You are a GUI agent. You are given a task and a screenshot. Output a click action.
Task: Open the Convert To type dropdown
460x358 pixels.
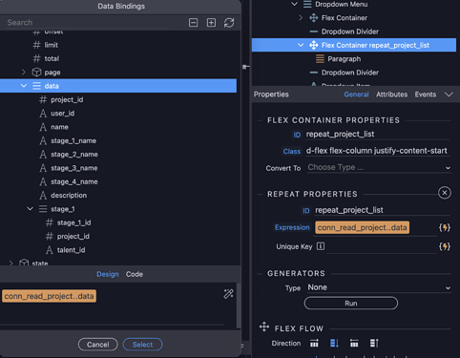pos(379,167)
